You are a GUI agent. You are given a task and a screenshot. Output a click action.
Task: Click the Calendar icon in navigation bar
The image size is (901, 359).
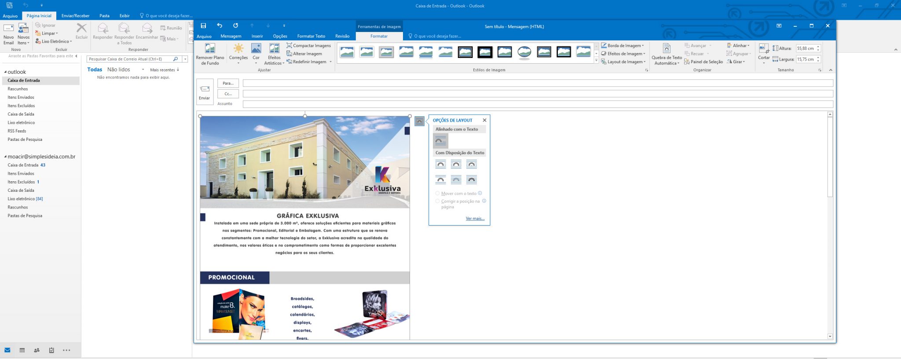coord(22,350)
